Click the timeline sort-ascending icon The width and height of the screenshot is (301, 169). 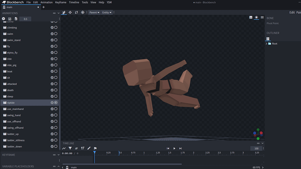click(x=83, y=148)
